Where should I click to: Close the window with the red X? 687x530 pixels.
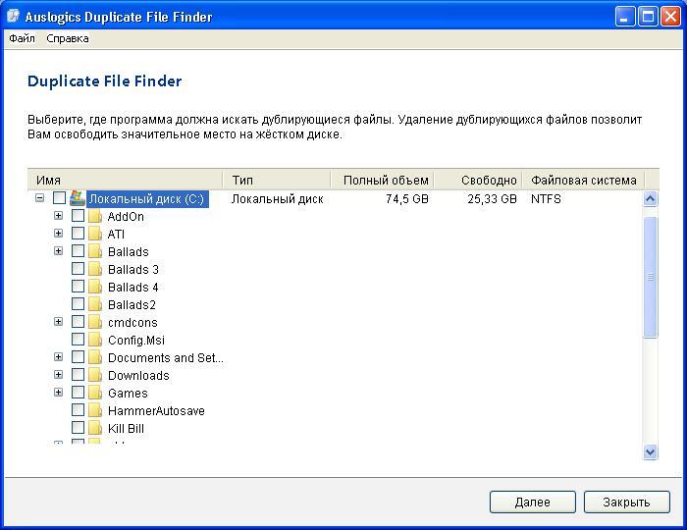point(670,17)
